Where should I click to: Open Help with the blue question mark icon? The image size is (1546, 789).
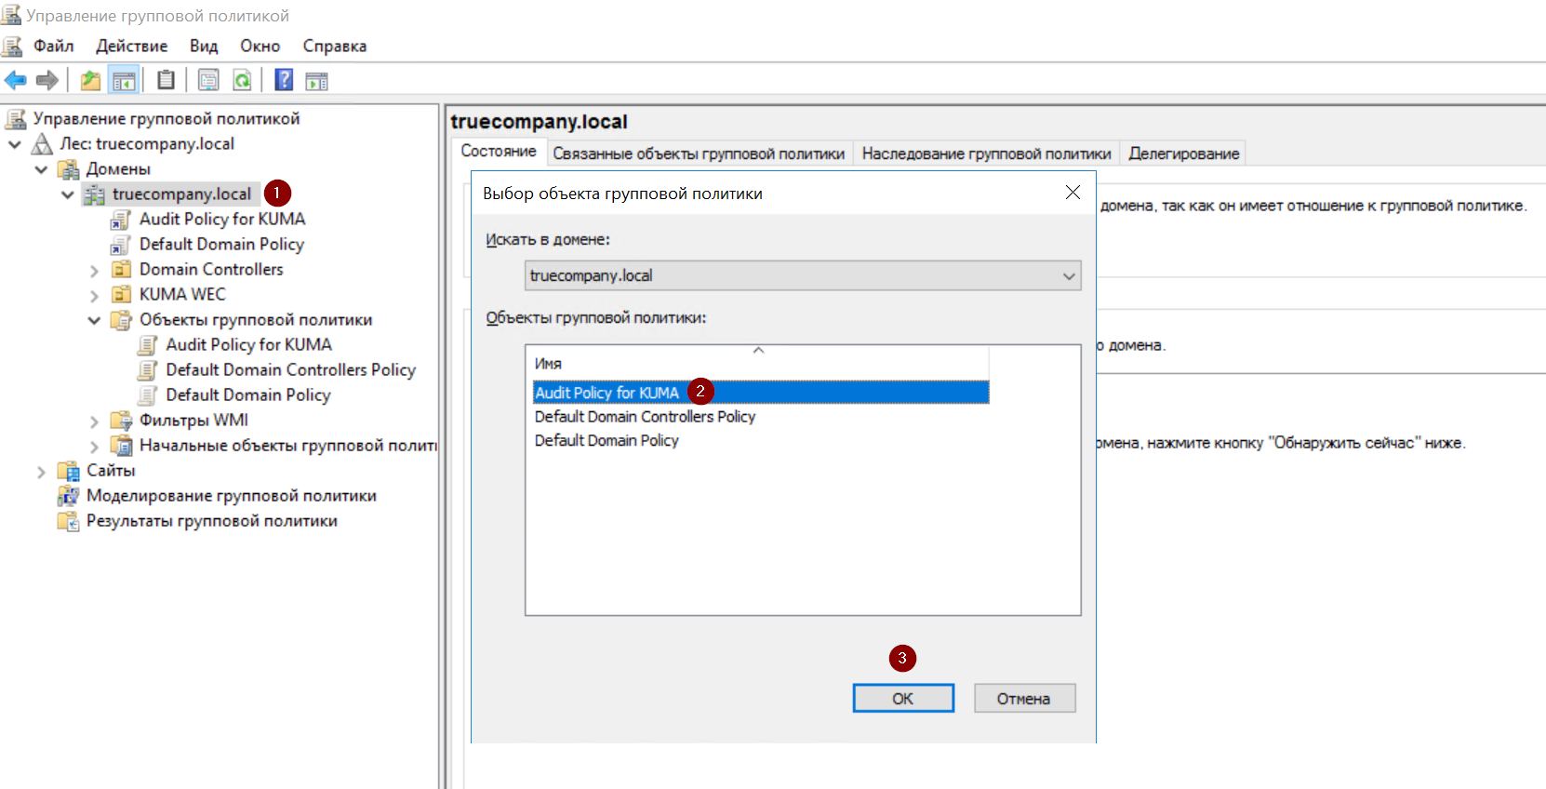(284, 81)
